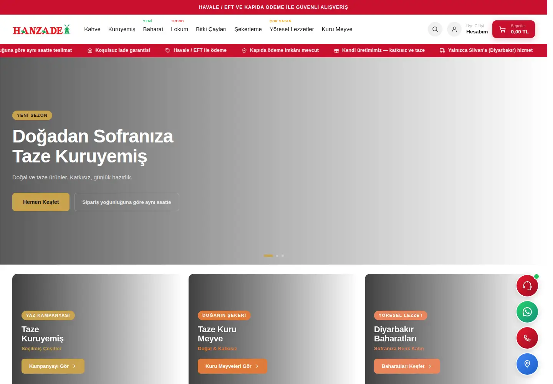553x384 pixels.
Task: Open WhatsApp chat floating button
Action: pyautogui.click(x=527, y=312)
